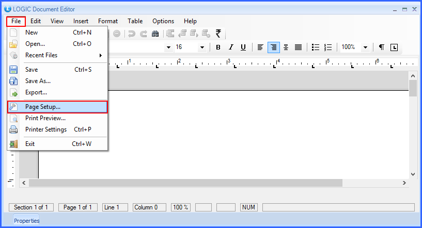Select Page Setup... menu entry
The image size is (422, 228).
click(x=57, y=107)
